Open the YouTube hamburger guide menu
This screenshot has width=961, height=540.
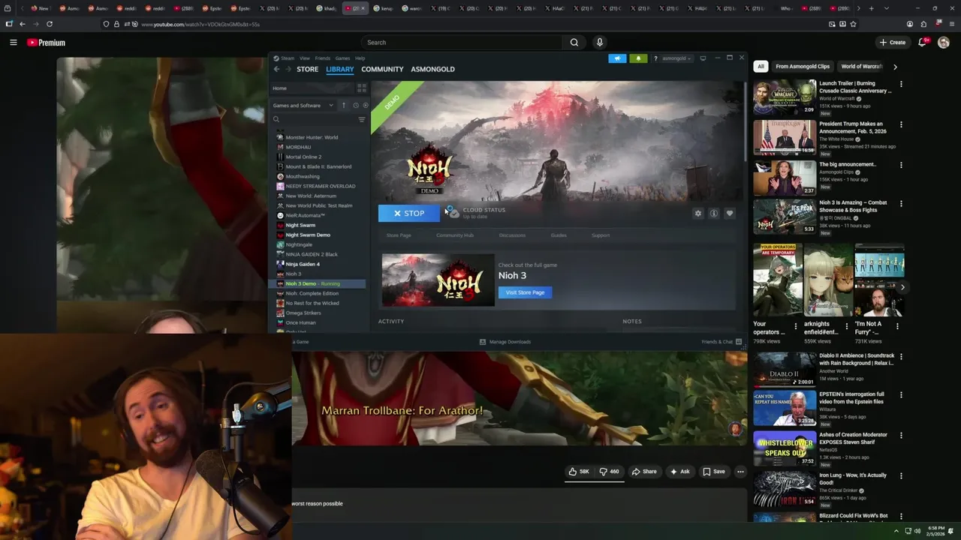pos(13,43)
